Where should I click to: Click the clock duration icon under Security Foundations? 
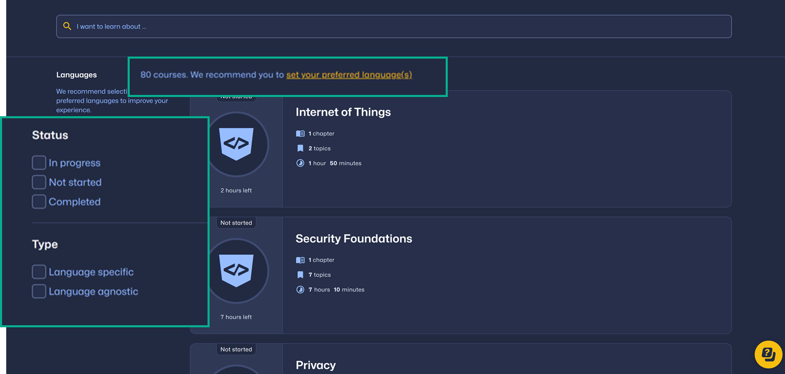coord(300,290)
